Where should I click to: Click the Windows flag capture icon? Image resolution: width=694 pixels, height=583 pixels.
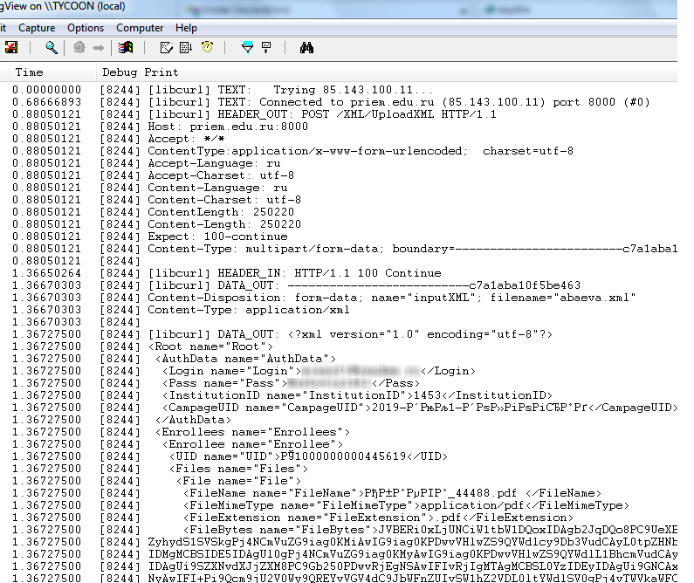126,48
